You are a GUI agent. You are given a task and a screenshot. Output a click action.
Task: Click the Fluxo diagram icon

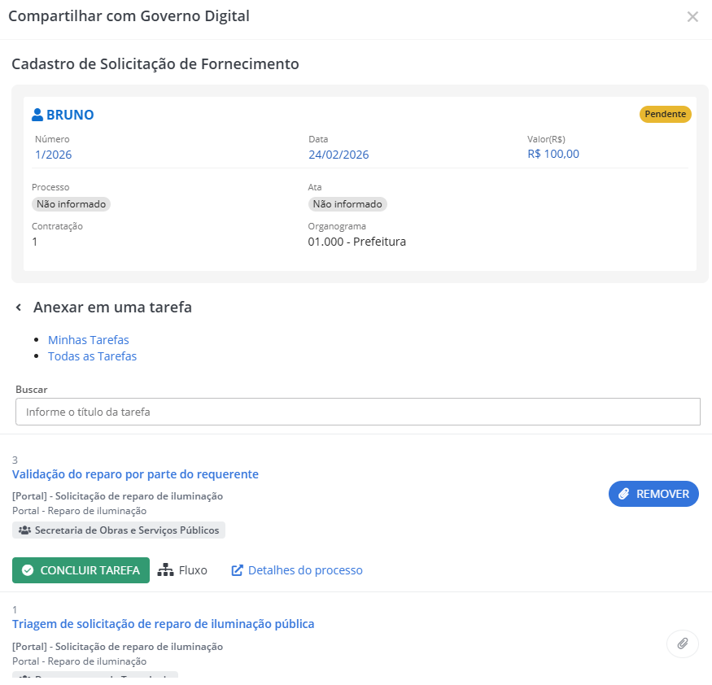coord(165,570)
